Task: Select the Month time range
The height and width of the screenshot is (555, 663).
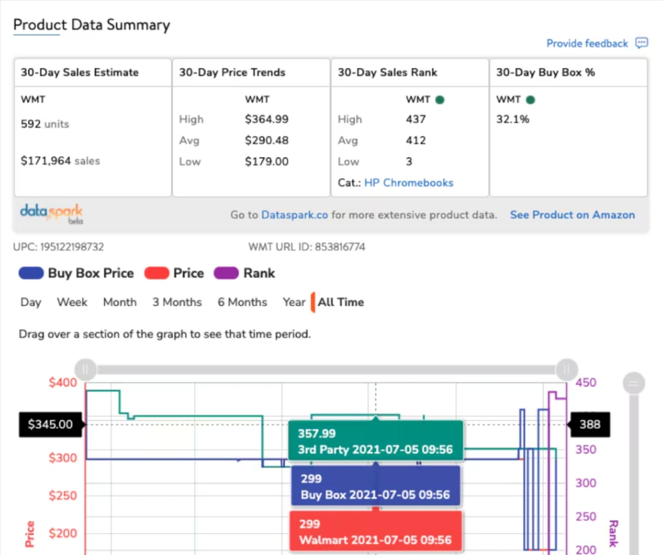Action: tap(120, 302)
